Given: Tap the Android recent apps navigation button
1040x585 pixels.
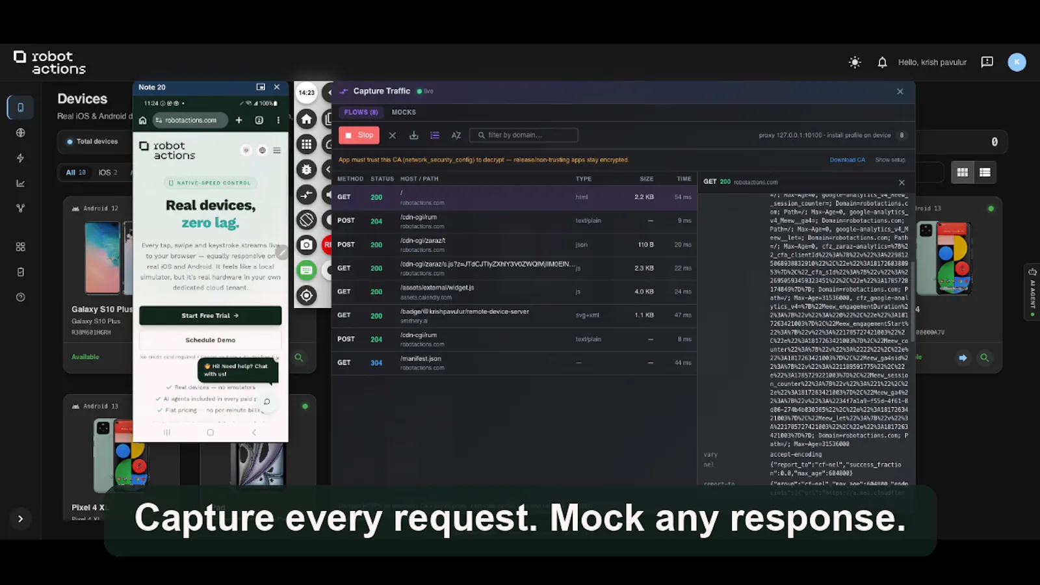Looking at the screenshot, I should [x=167, y=432].
